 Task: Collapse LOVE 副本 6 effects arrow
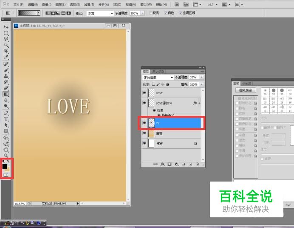coord(199,103)
